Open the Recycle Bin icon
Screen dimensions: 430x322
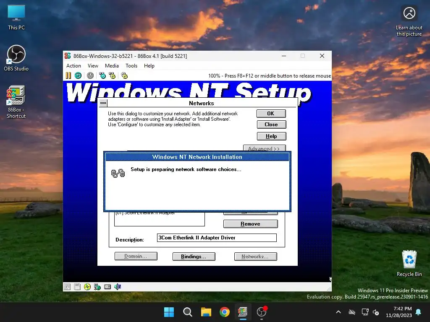coord(409,263)
